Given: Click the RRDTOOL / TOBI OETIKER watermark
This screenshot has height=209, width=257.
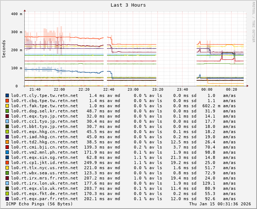Looking at the screenshot, I should pyautogui.click(x=254, y=21).
